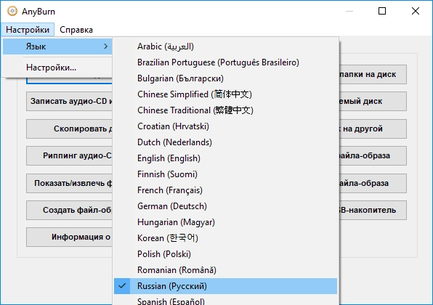This screenshot has width=433, height=305.
Task: Choose Chinese Simplified language
Action: click(225, 94)
